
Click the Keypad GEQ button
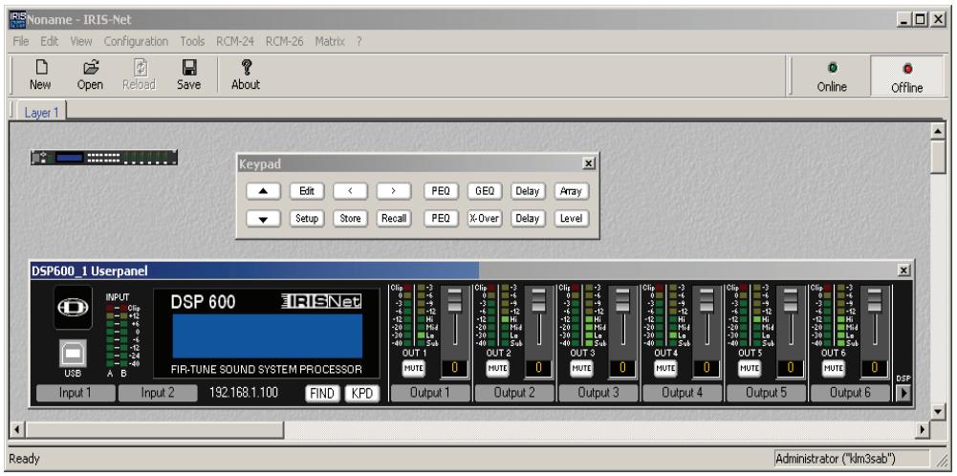point(485,191)
